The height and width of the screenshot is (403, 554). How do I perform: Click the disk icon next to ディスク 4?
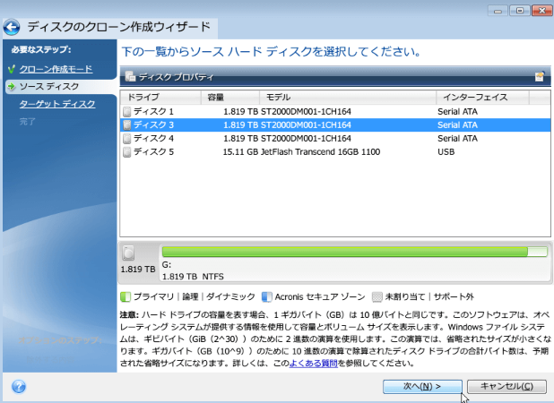126,138
